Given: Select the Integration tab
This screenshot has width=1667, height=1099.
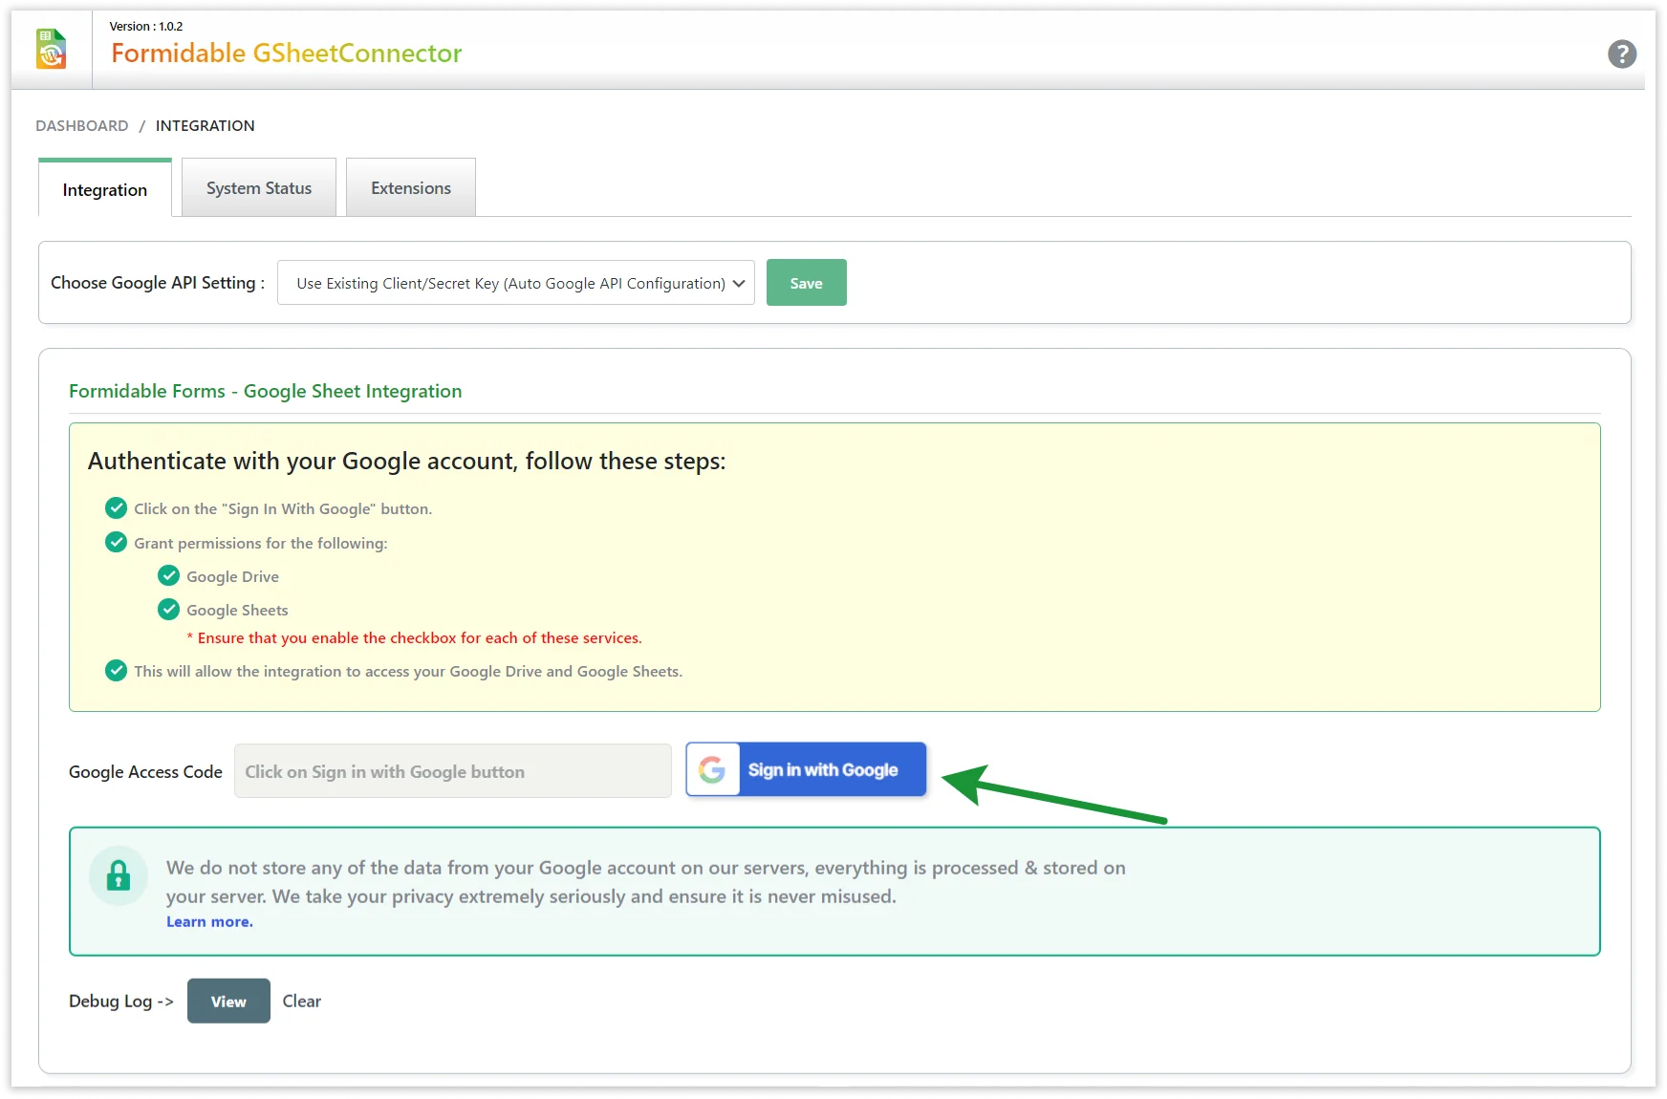Looking at the screenshot, I should [x=105, y=189].
